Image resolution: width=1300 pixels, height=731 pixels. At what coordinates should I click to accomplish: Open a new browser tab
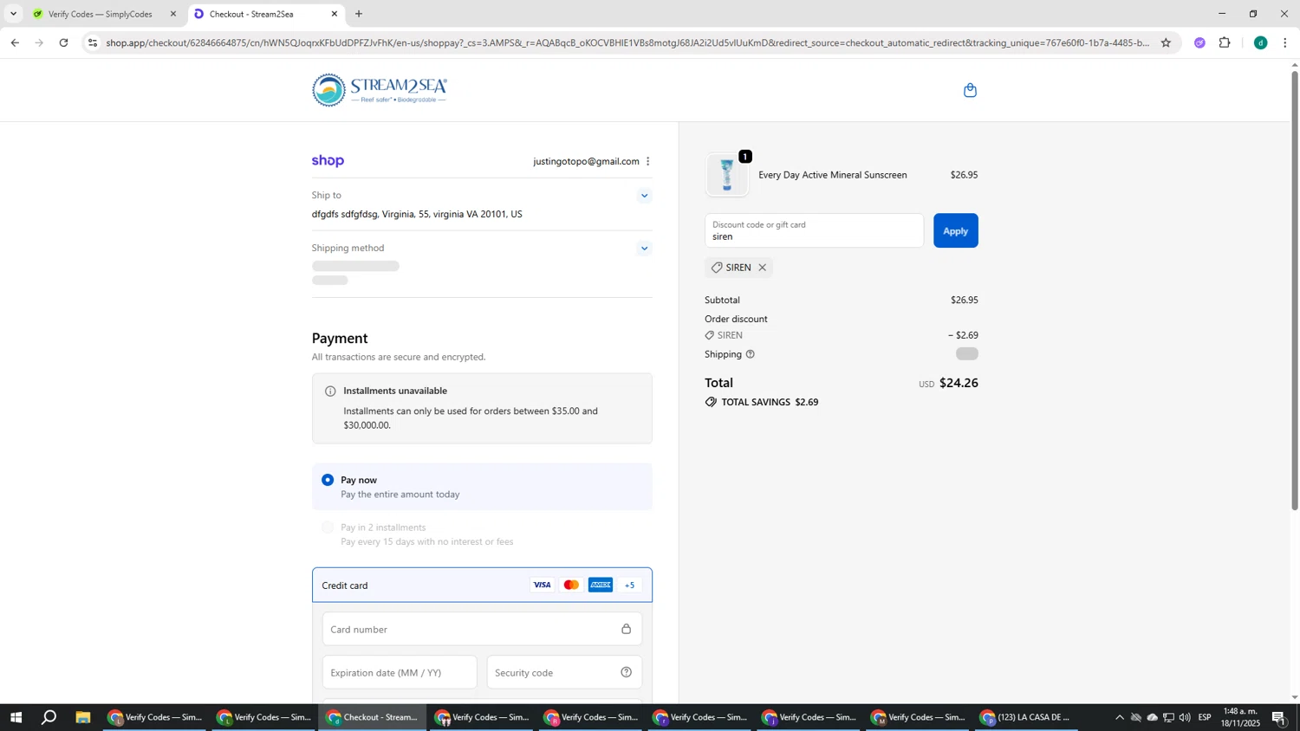point(359,14)
